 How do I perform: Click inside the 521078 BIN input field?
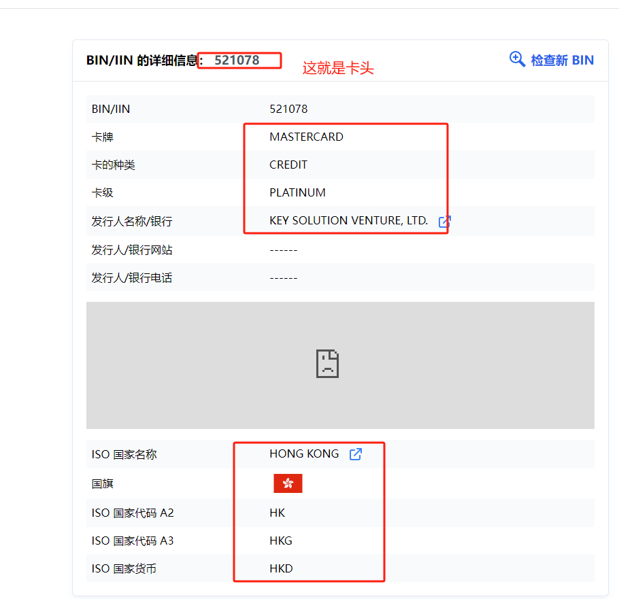pos(239,61)
